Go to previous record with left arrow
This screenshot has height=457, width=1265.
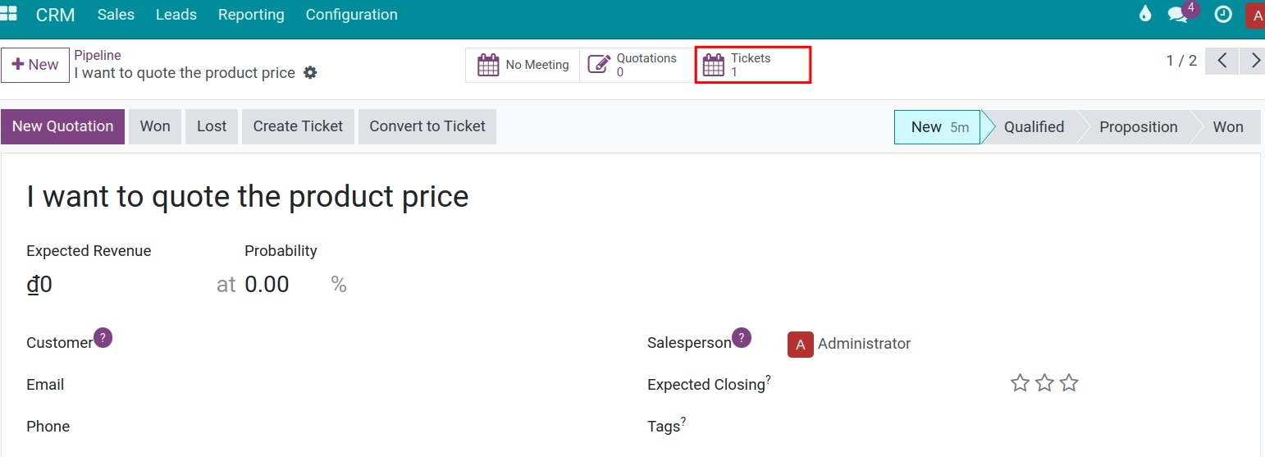[1222, 61]
